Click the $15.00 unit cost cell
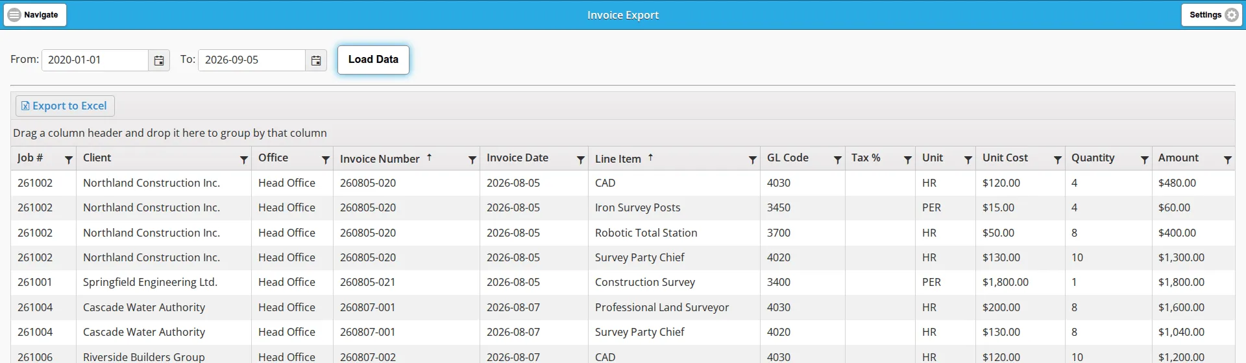This screenshot has height=363, width=1246. click(x=1020, y=208)
